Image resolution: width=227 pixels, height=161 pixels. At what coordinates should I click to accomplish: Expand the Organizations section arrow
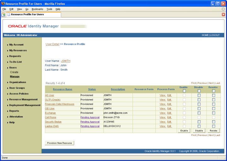click(8, 82)
